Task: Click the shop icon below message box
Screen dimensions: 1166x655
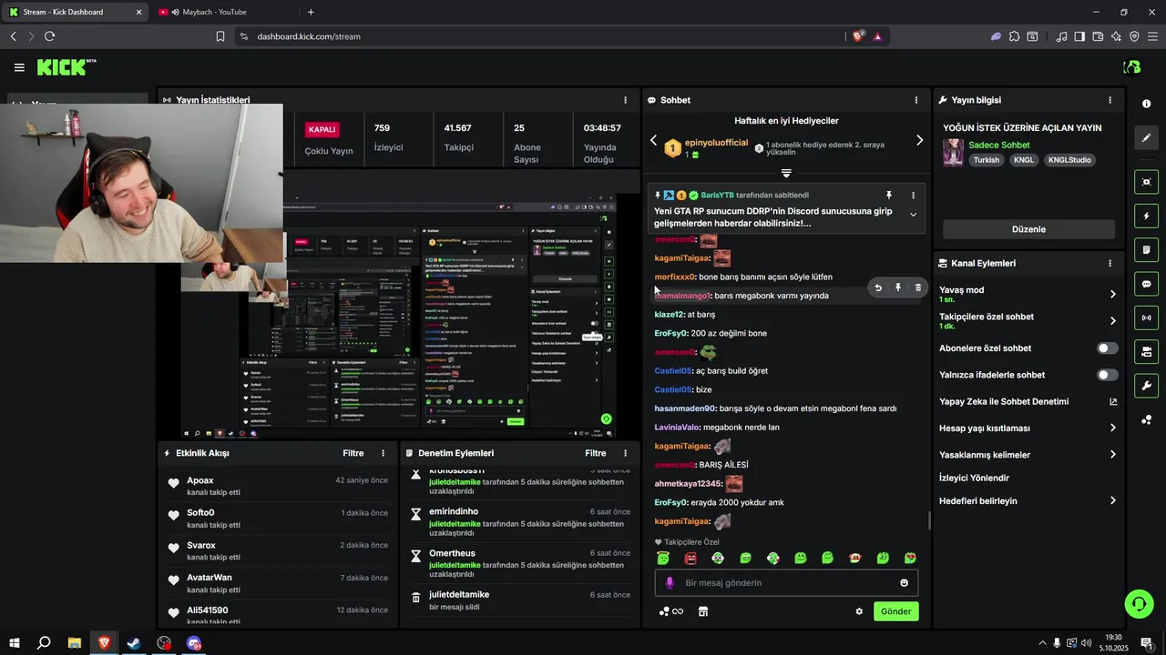Action: coord(703,611)
